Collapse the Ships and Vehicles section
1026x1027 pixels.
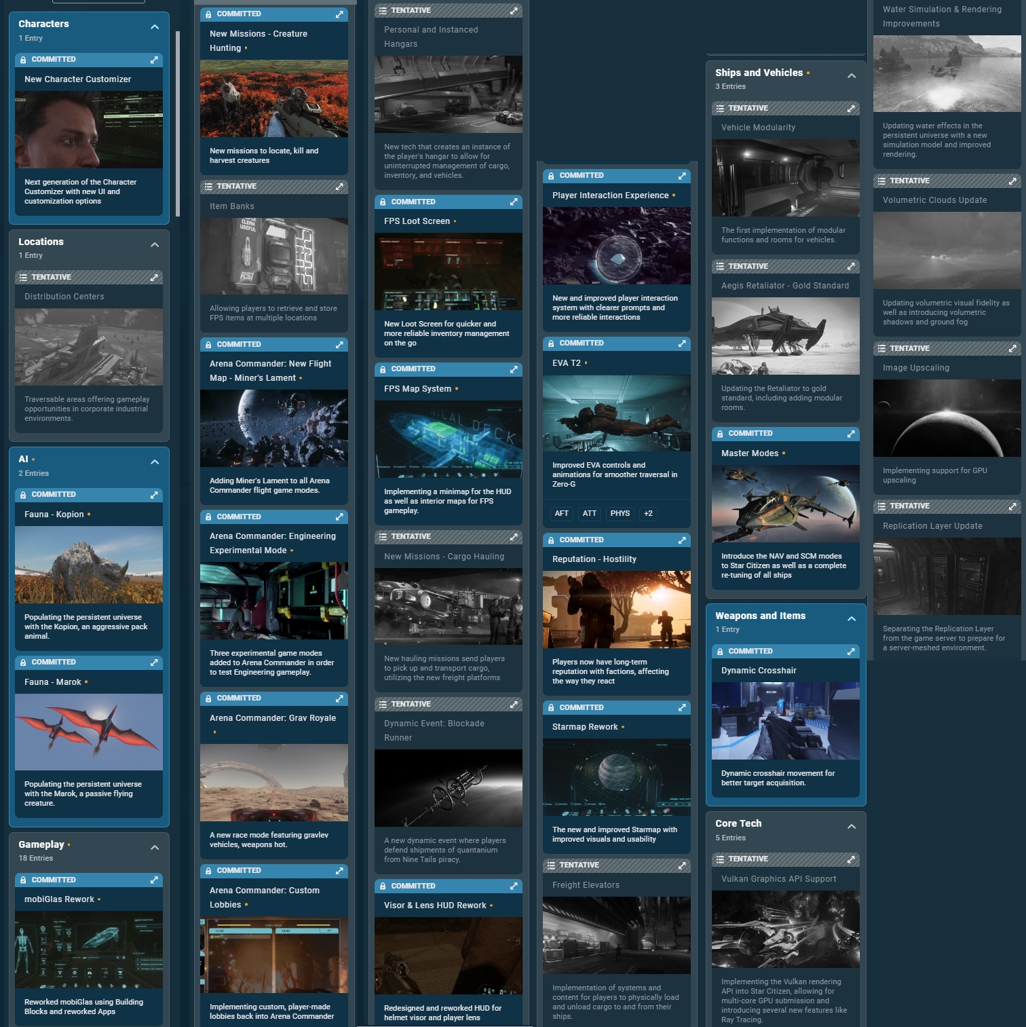click(852, 76)
